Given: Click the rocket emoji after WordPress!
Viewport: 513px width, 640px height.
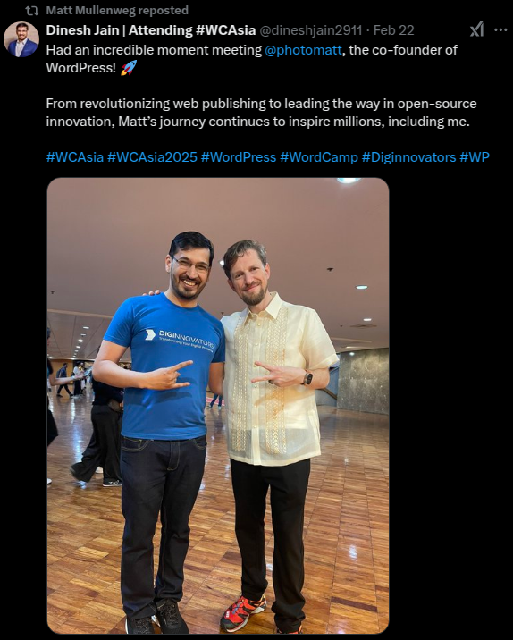Looking at the screenshot, I should tap(129, 68).
